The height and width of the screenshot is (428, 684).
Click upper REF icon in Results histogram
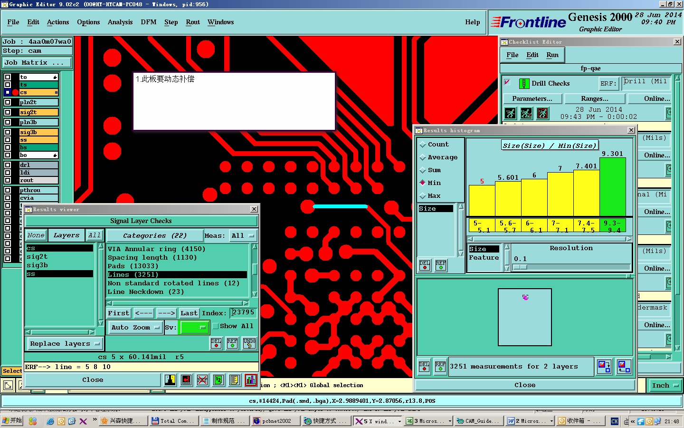441,265
